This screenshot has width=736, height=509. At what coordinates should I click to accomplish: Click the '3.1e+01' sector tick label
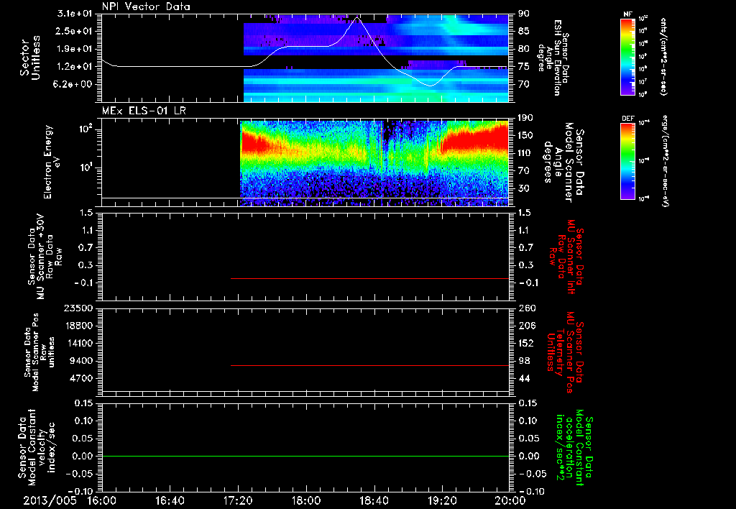click(75, 14)
